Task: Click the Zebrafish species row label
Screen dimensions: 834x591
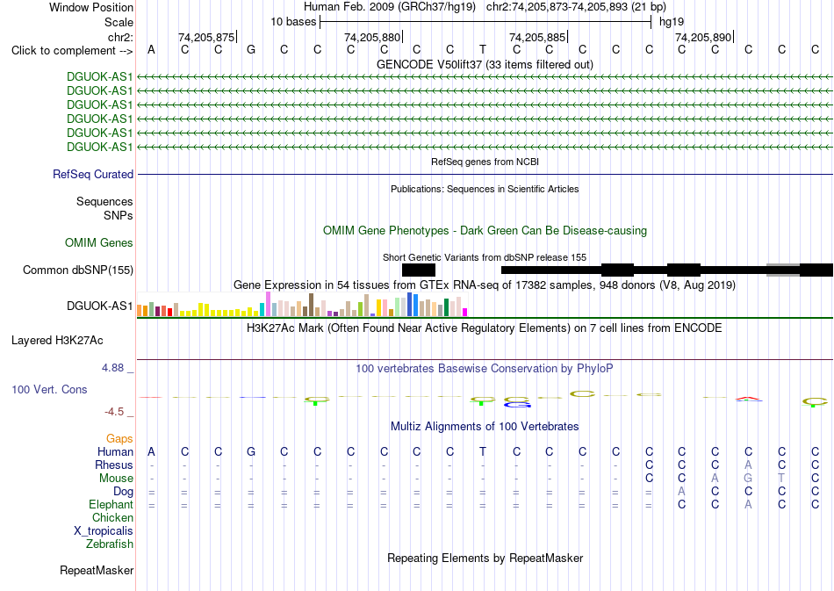Action: click(110, 544)
